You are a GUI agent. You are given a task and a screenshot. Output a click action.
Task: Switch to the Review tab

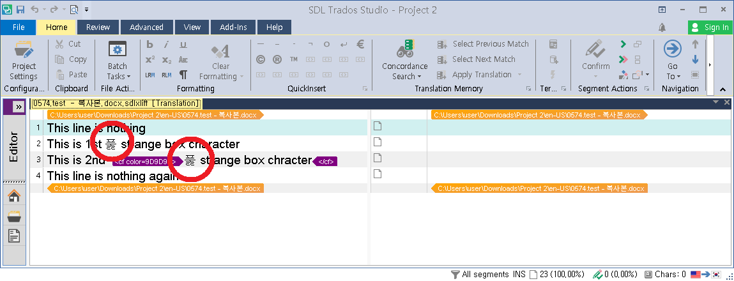pyautogui.click(x=98, y=27)
